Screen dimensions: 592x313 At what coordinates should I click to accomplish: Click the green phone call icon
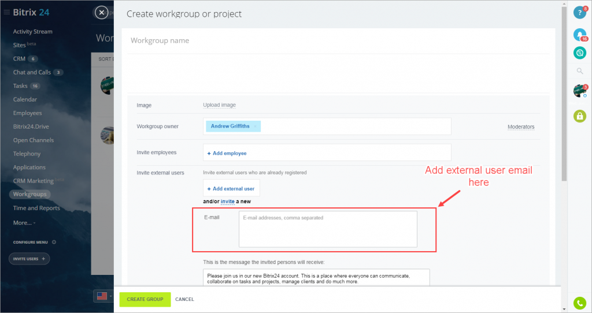pos(579,303)
